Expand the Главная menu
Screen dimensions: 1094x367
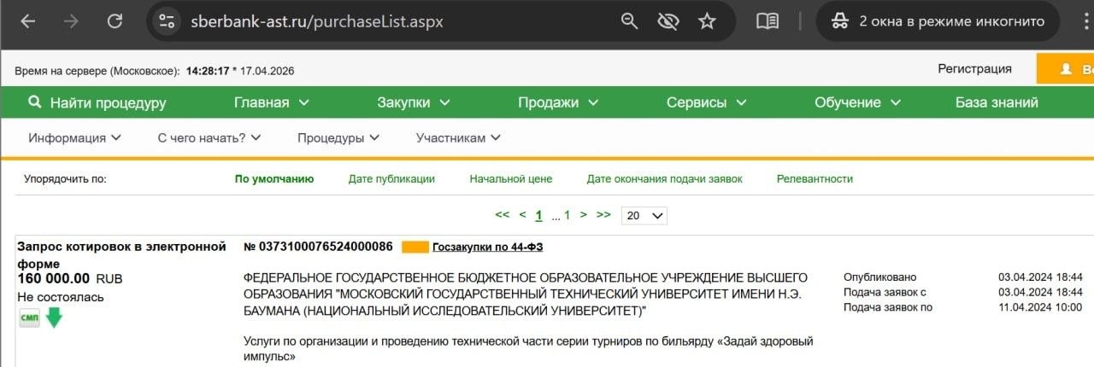(x=272, y=103)
